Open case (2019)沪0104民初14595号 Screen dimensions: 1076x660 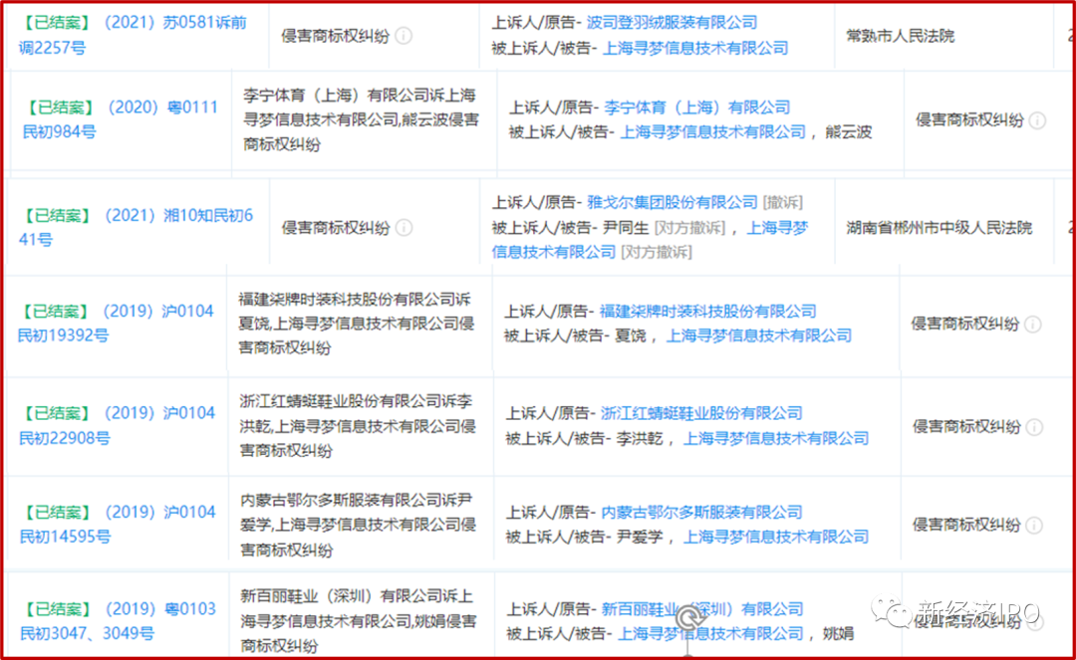(118, 524)
